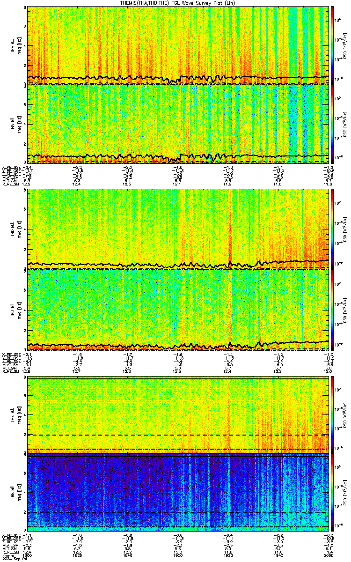The image size is (351, 562).
Task: Click the THA B-perpendicular spectrogram panel
Action: click(x=178, y=45)
